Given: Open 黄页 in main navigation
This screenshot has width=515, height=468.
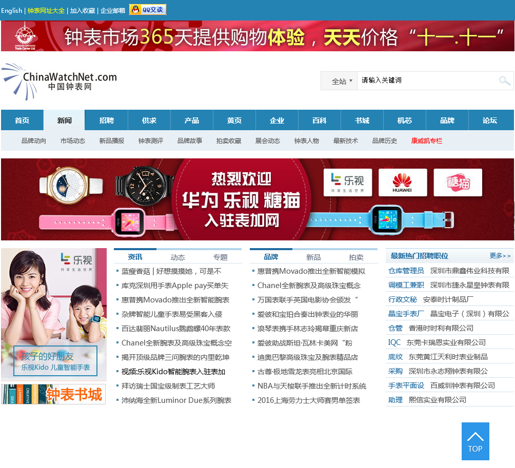Looking at the screenshot, I should coord(234,120).
